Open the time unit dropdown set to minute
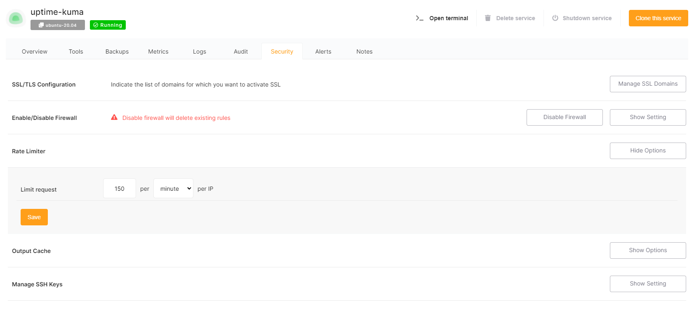694x309 pixels. click(173, 189)
